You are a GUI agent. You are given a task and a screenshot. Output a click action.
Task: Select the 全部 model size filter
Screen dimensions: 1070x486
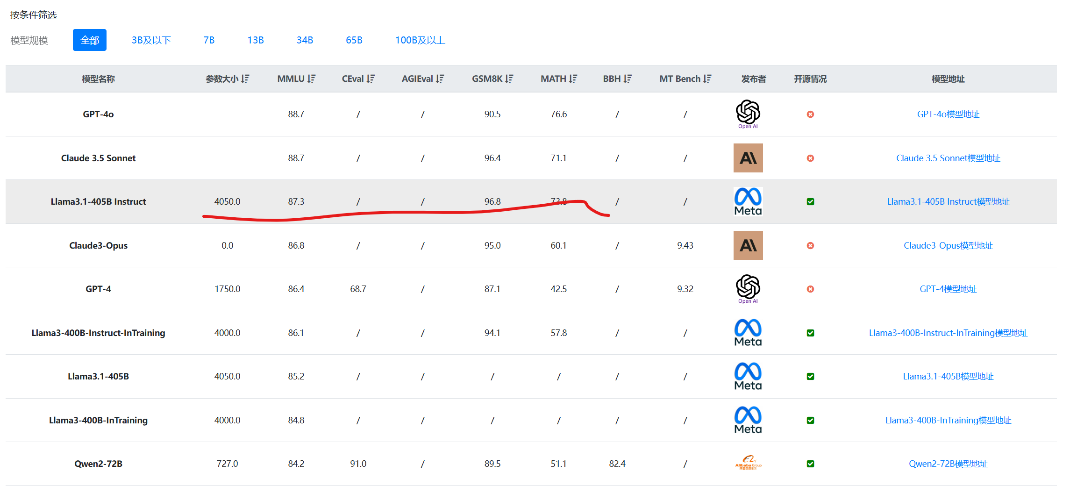(x=90, y=40)
